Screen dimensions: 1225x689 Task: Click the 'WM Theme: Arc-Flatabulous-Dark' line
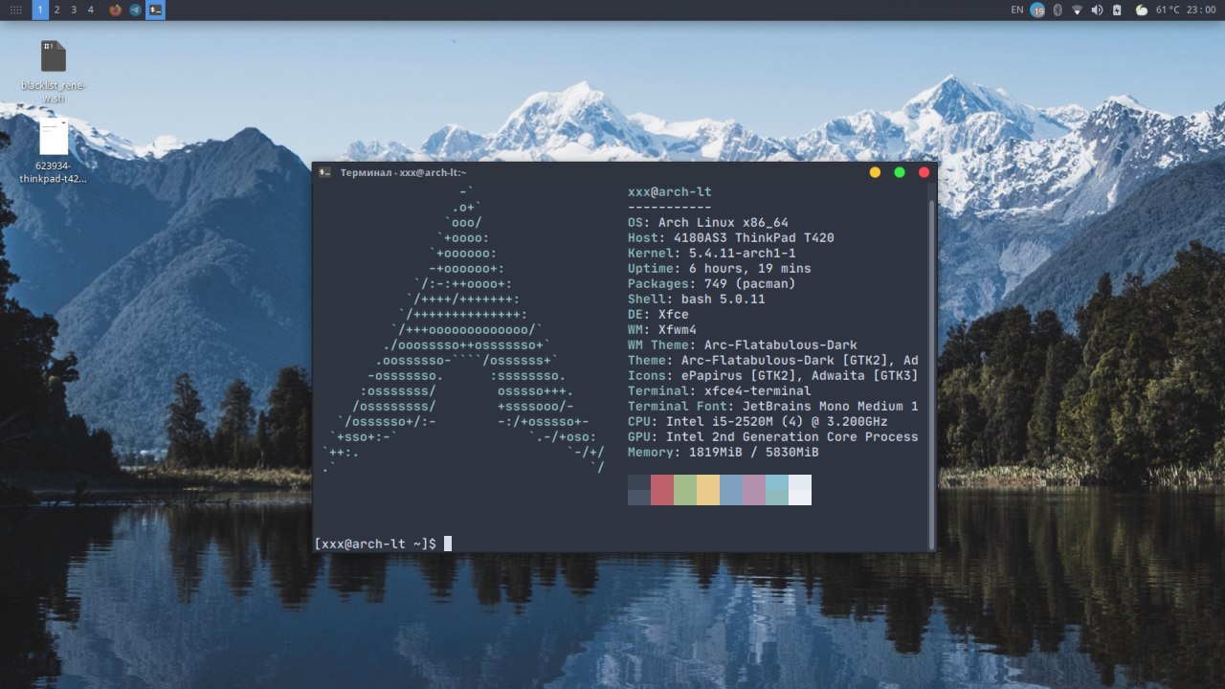743,344
